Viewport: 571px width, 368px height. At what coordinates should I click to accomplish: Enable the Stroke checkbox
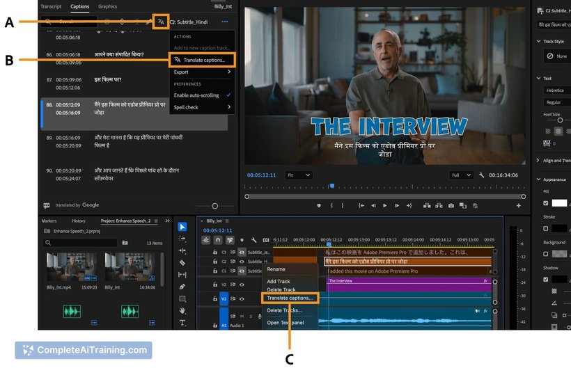point(545,228)
